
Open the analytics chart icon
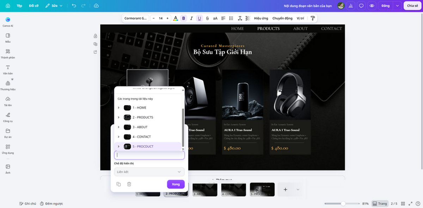pyautogui.click(x=351, y=6)
